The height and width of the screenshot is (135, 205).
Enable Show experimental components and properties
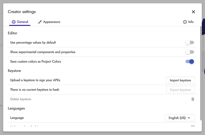coord(190,52)
